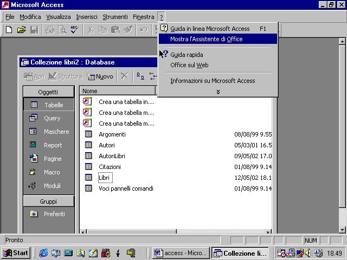
Task: Select the Libri table
Action: (x=105, y=178)
